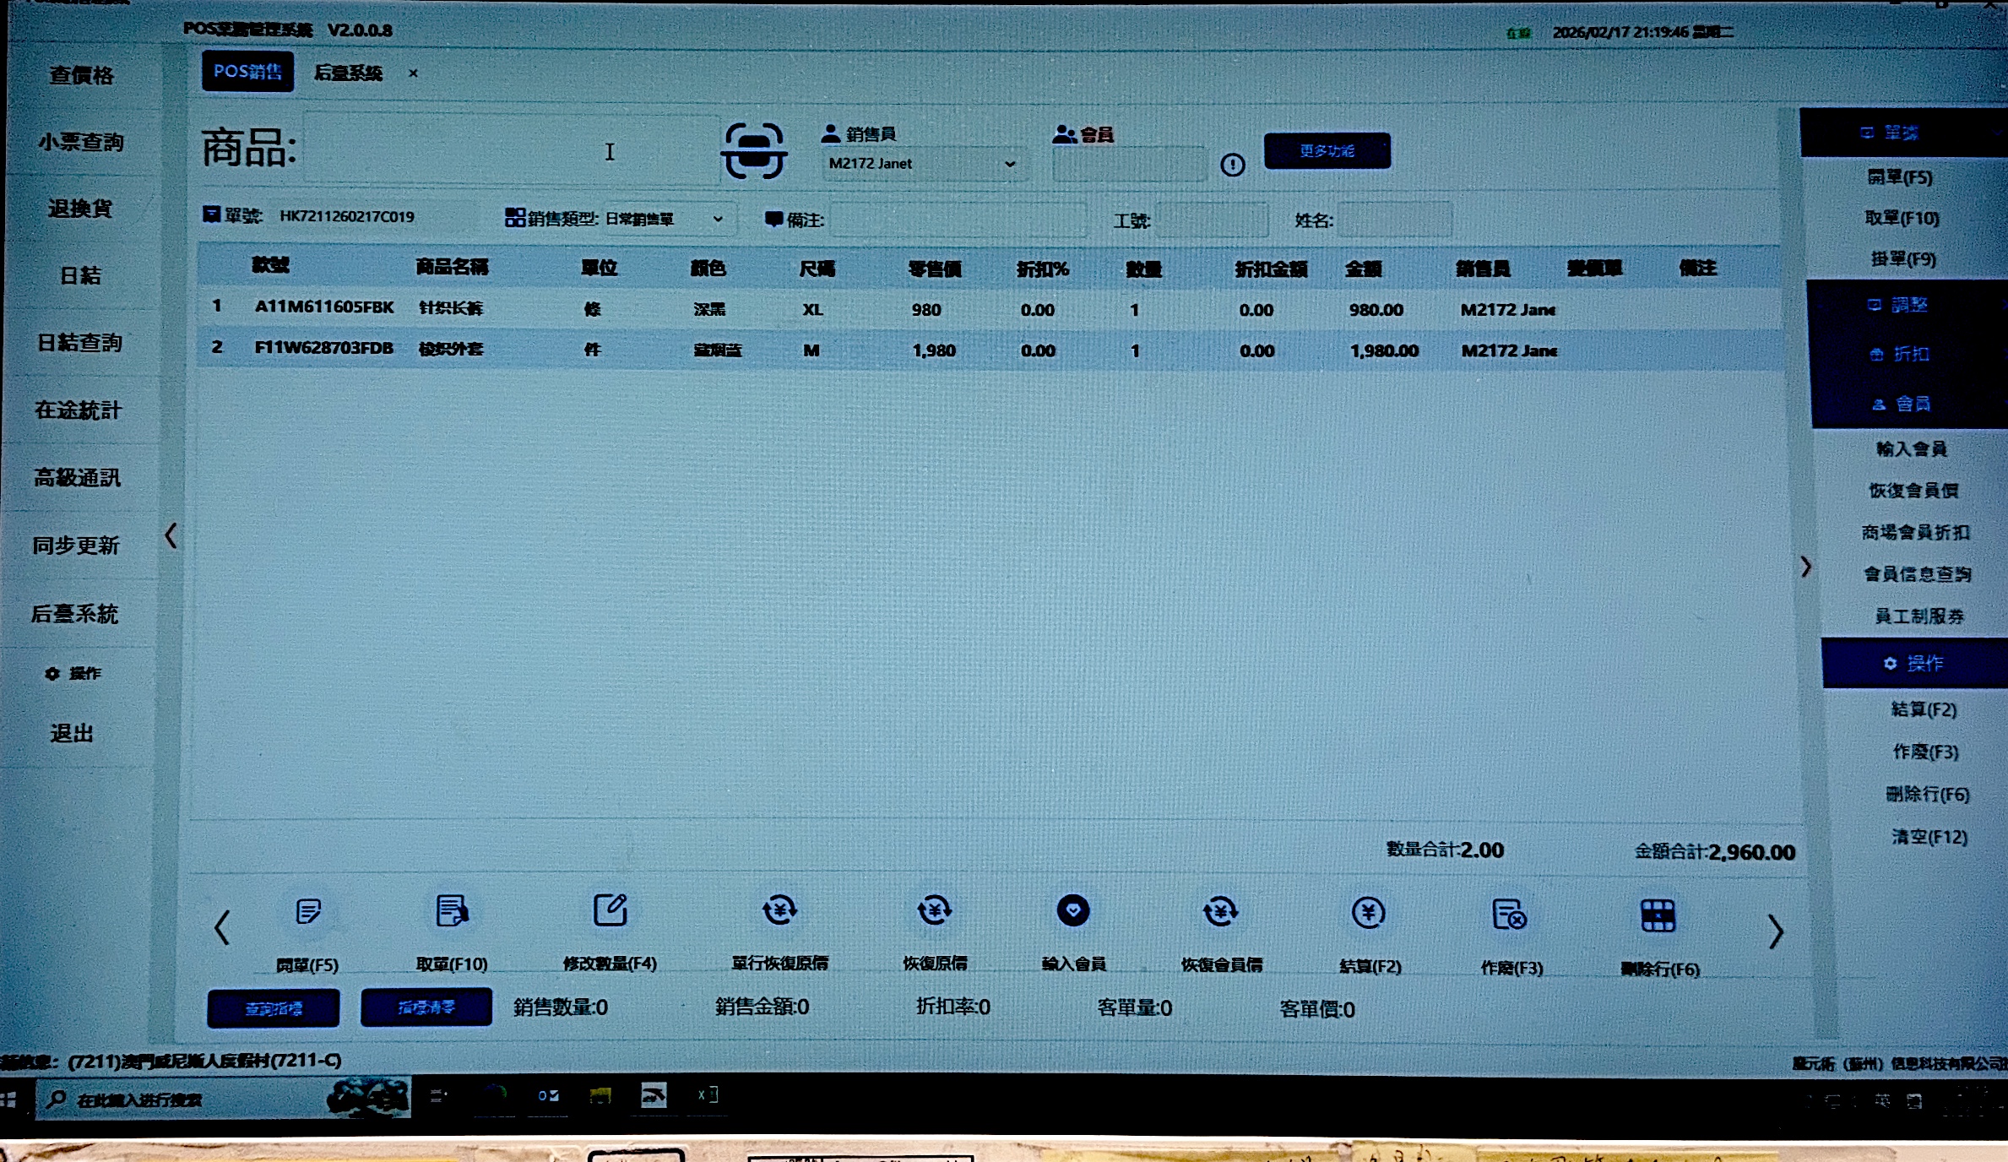2008x1162 pixels.
Task: Click the 作廢(F3) icon in the bottom toolbar
Action: [1510, 915]
